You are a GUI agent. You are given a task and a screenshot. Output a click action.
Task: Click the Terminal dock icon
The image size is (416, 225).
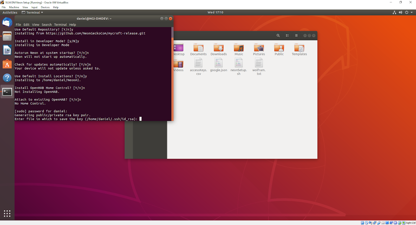point(7,92)
